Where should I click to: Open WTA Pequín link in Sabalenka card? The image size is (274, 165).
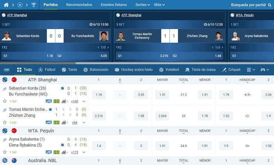[245, 15]
